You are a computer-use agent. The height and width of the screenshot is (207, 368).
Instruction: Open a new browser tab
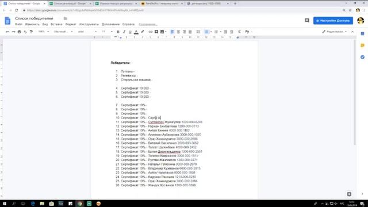[235, 3]
